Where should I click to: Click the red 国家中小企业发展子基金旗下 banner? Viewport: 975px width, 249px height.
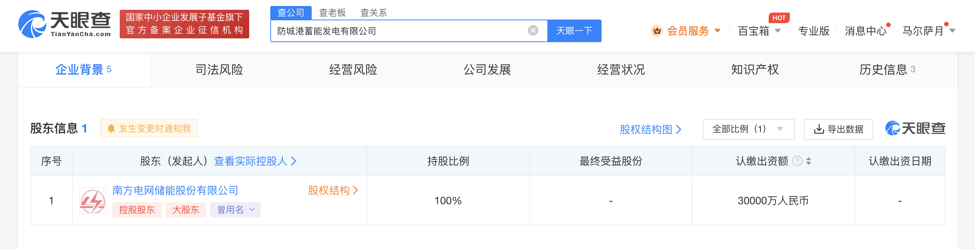tap(184, 24)
